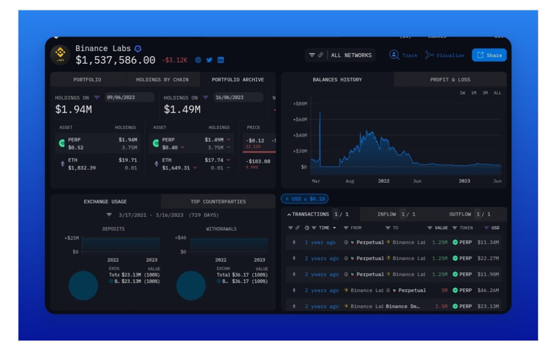The image size is (550, 362).
Task: Click the -$0.12 PERP price change
Action: [255, 141]
